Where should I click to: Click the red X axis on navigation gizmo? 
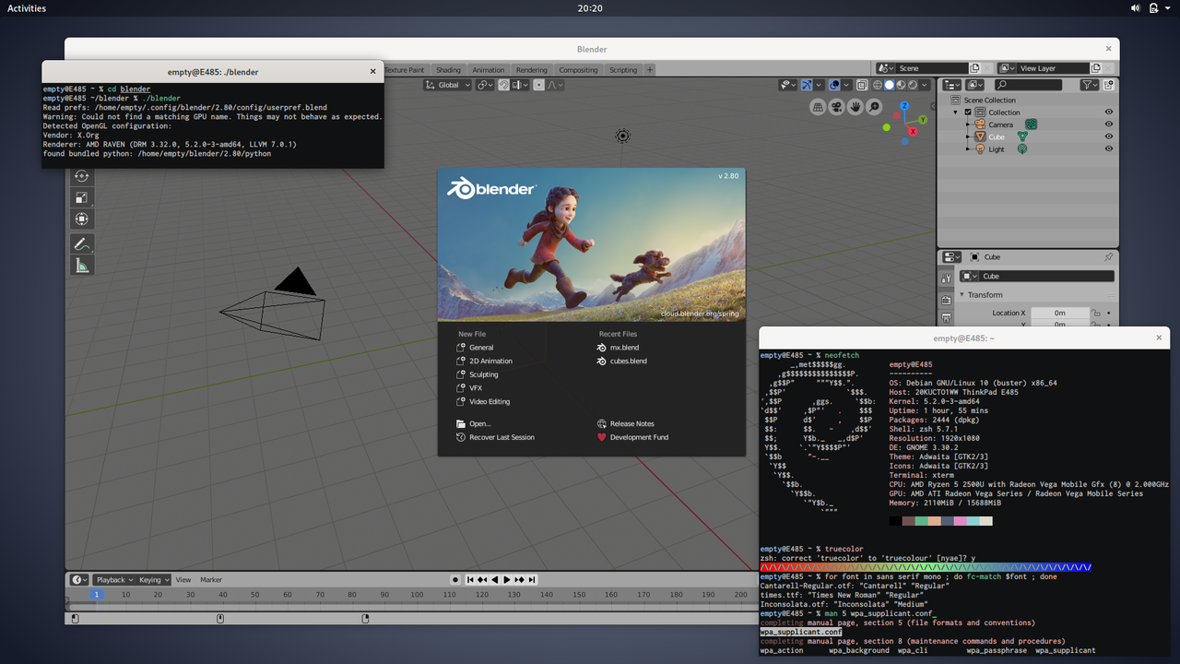point(912,132)
